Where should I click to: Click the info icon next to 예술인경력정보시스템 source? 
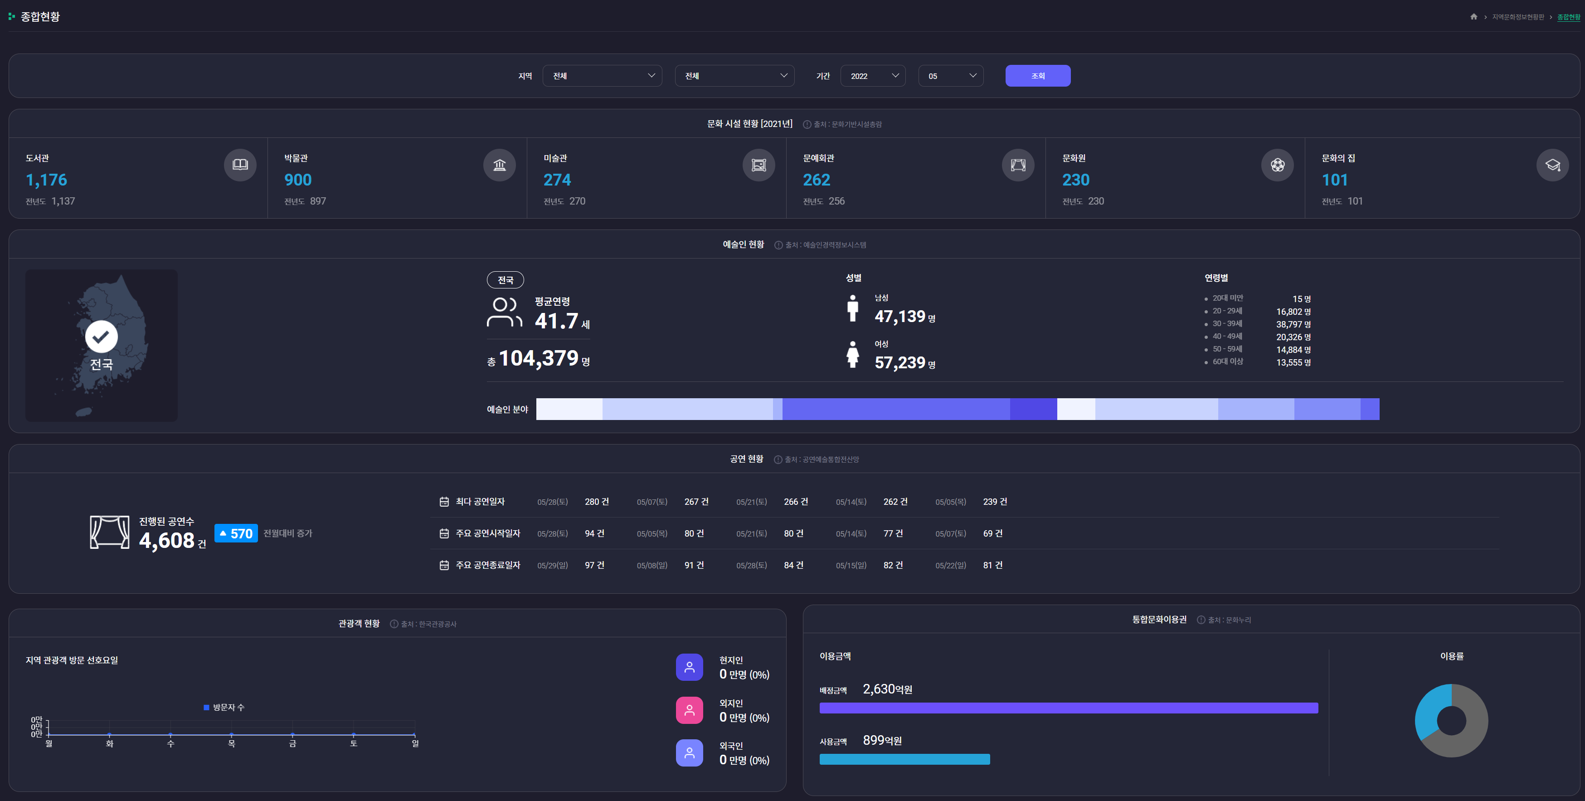click(x=778, y=245)
